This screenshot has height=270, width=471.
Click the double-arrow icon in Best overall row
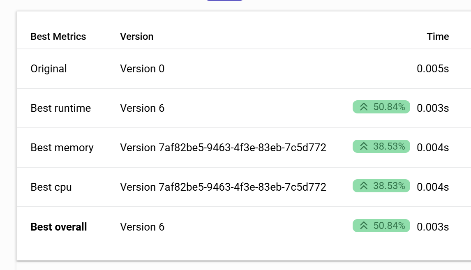364,226
